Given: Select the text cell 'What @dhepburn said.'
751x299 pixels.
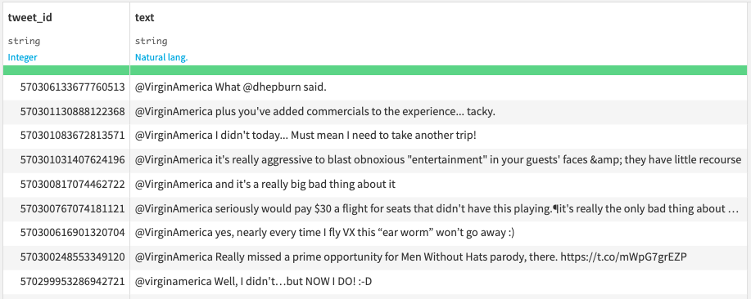Looking at the screenshot, I should point(438,88).
